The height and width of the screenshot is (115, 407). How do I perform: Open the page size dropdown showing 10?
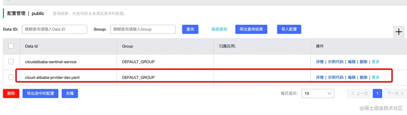(x=318, y=94)
